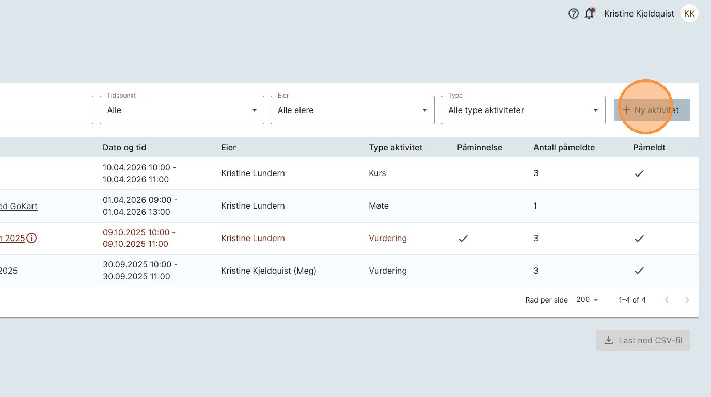
Task: Change Rad per side value of 200
Action: (x=587, y=300)
